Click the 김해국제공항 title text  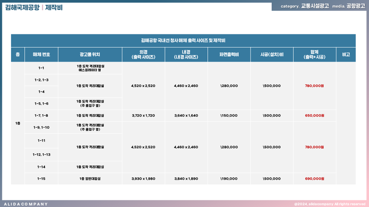click(22, 8)
